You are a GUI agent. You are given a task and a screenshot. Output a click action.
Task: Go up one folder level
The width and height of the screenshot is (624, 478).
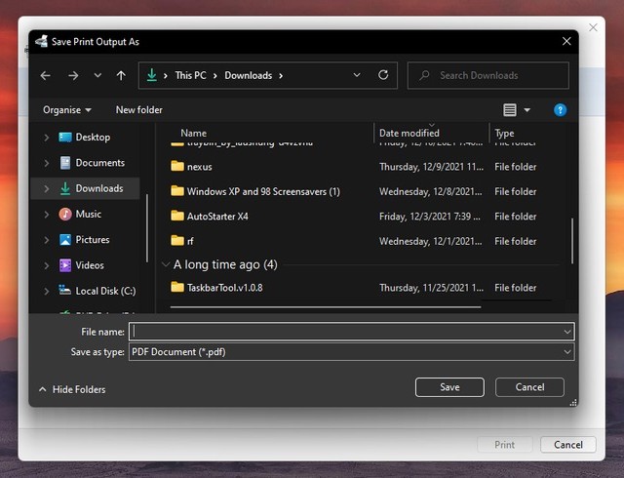coord(121,75)
